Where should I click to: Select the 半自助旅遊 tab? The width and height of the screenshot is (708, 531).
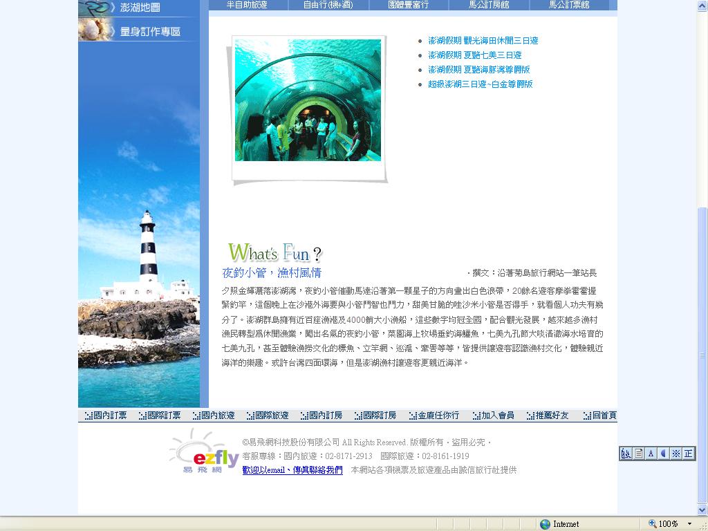click(x=247, y=5)
